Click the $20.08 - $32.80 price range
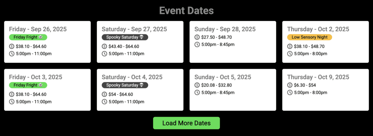 coord(216,85)
